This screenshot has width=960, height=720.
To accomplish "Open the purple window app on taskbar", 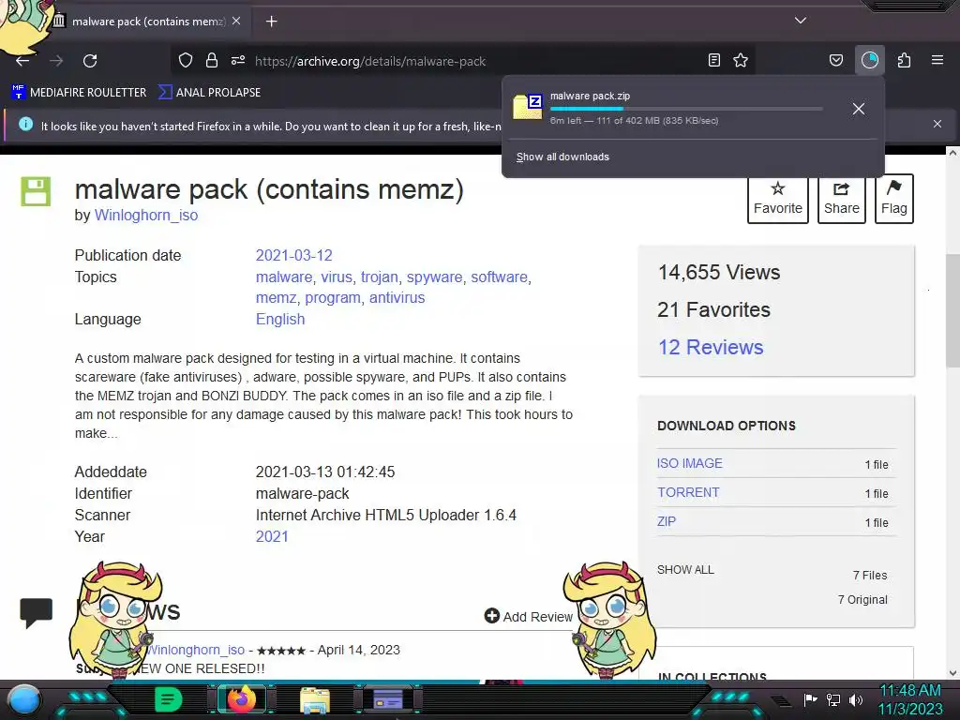I will pos(388,699).
